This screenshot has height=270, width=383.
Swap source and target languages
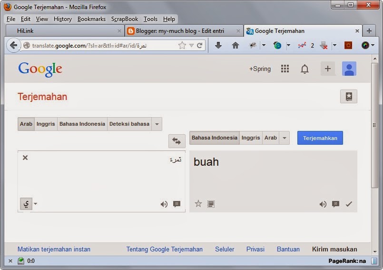click(x=177, y=141)
